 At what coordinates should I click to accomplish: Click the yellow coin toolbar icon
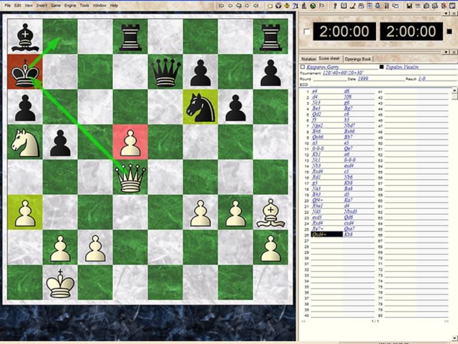pyautogui.click(x=286, y=5)
